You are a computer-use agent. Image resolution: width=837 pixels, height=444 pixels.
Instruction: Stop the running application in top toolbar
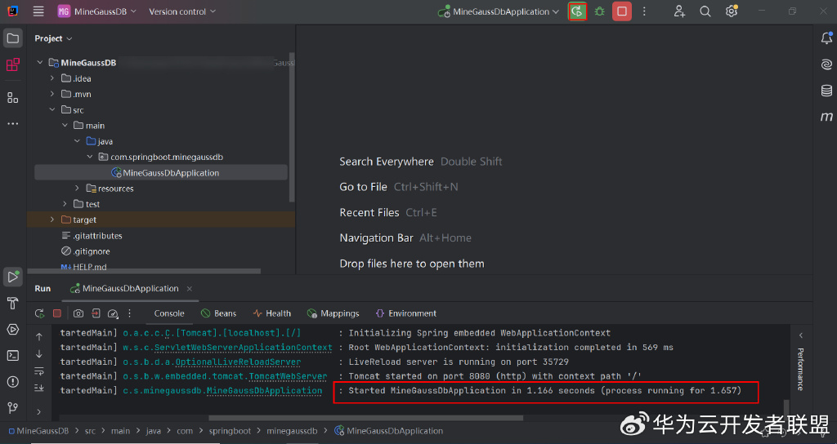622,11
